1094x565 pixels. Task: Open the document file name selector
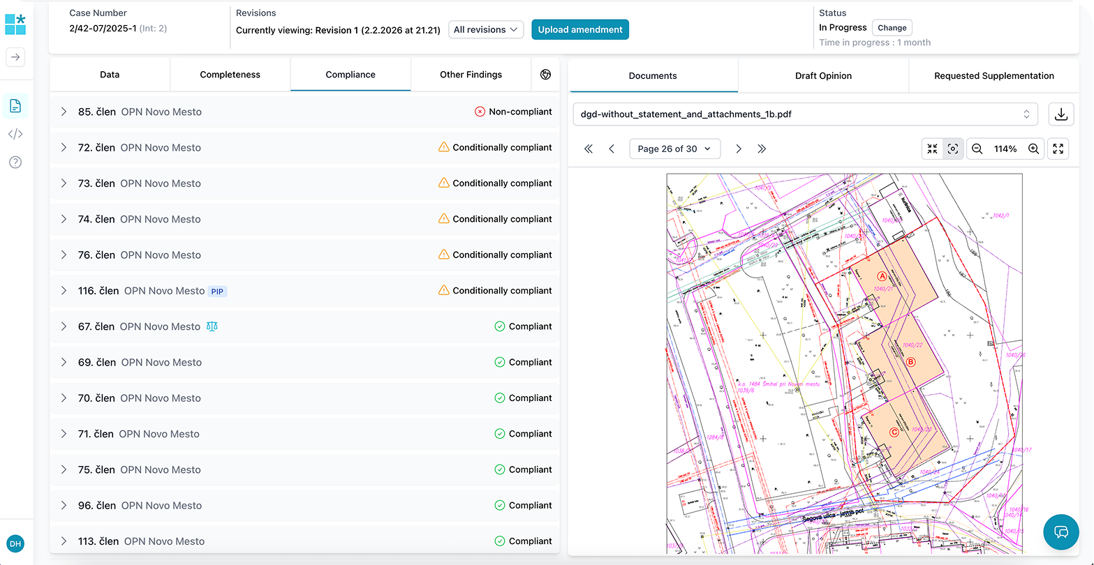[804, 114]
